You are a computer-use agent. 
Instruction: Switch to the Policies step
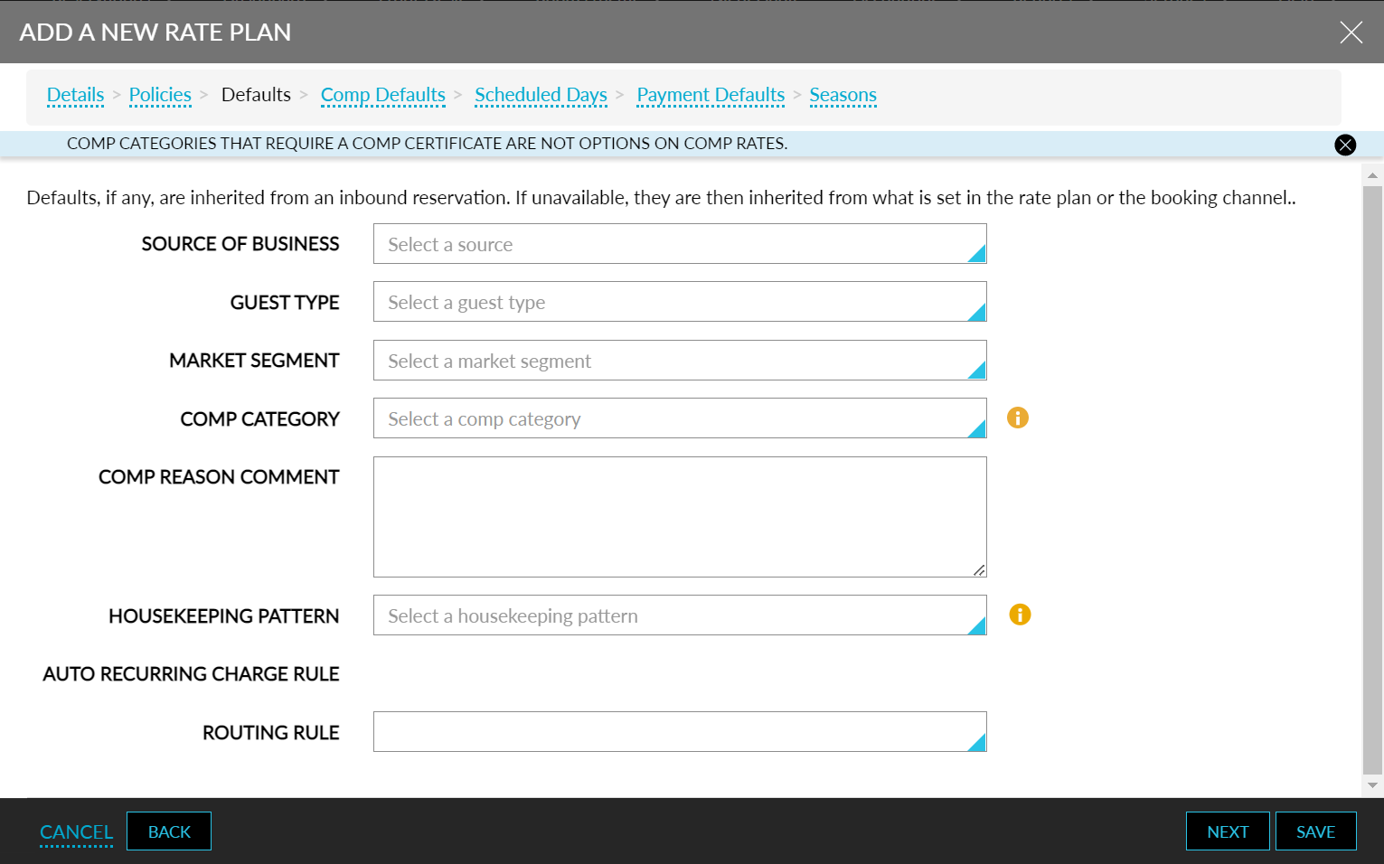coord(160,95)
